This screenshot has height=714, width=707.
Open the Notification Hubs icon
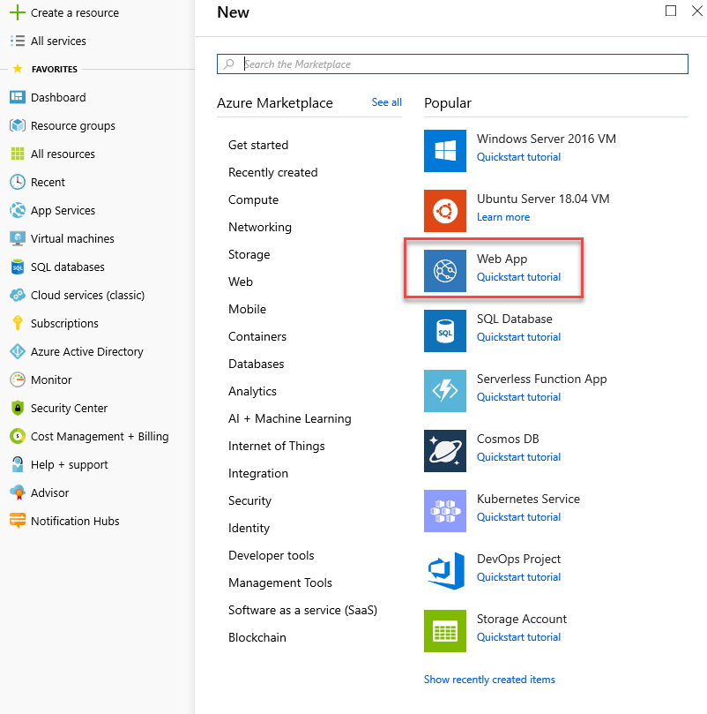(18, 521)
